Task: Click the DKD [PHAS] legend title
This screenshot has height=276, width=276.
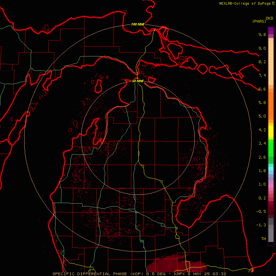Action: [263, 20]
